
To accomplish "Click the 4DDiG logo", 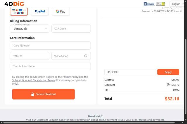I will [14, 4].
